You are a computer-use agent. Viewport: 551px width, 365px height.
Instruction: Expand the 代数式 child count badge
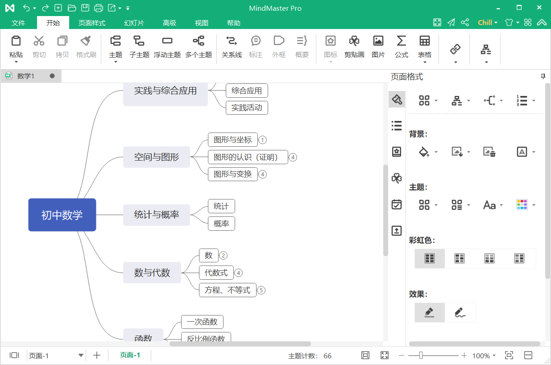coord(238,273)
